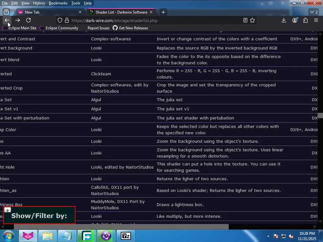Select 'Like multiply, but more intense.' text
Viewport: 323px width, 242px height.
pyautogui.click(x=189, y=216)
